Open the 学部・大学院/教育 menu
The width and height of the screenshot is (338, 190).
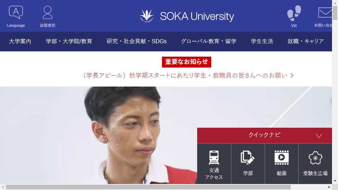(x=69, y=42)
